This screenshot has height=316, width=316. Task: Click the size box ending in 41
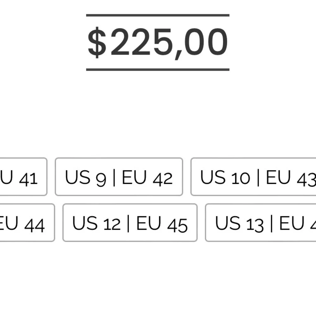point(24,177)
